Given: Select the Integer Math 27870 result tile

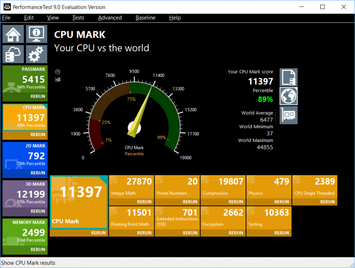Looking at the screenshot, I should (131, 187).
